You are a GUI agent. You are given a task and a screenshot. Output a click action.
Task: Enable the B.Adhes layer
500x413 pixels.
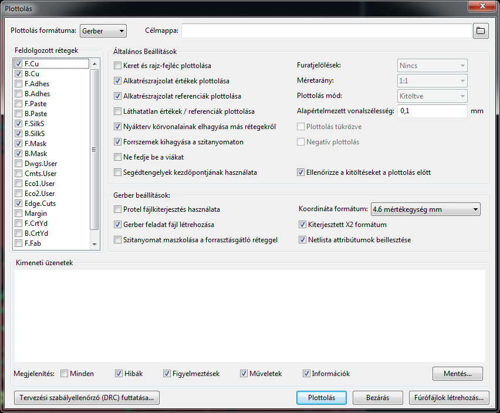click(19, 94)
